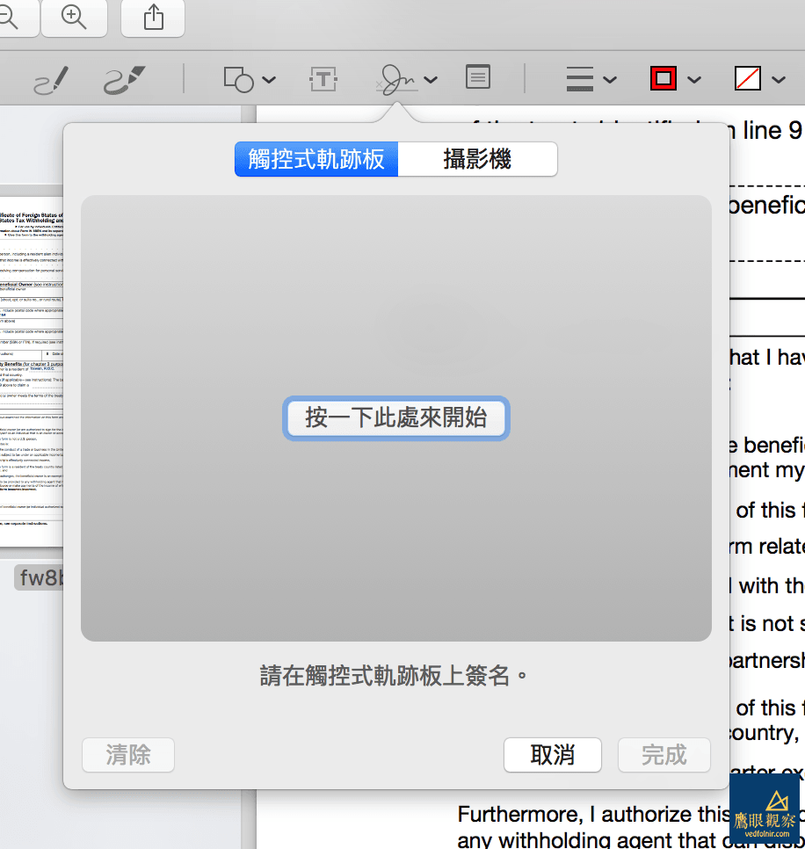Add a Note with the note icon
Screen dimensions: 805x849
click(x=477, y=78)
